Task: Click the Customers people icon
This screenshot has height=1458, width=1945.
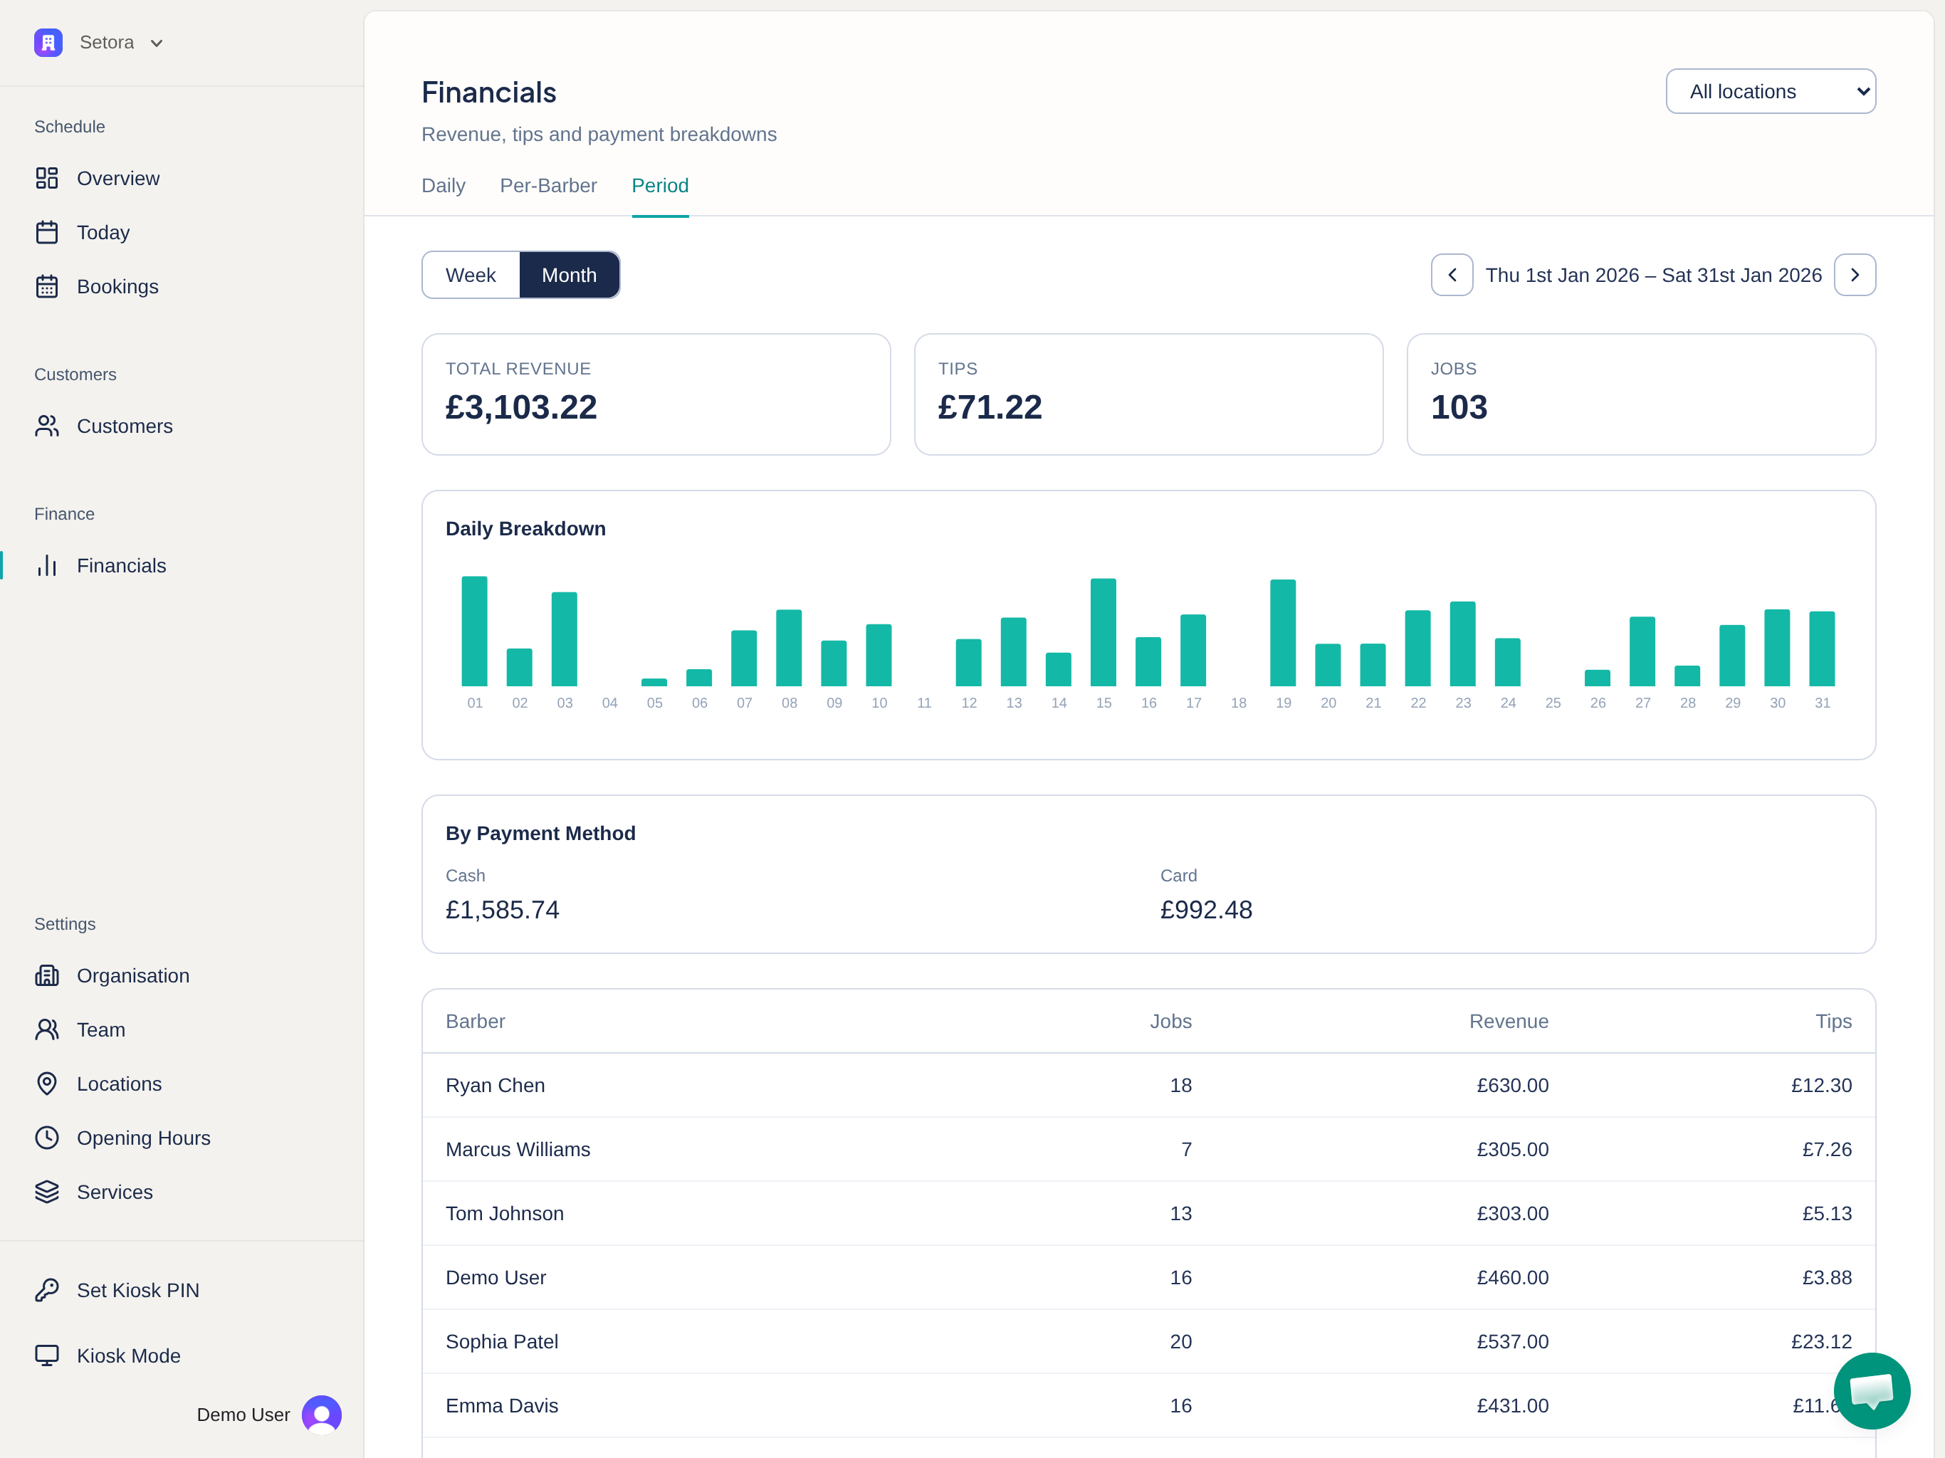Action: pyautogui.click(x=46, y=426)
